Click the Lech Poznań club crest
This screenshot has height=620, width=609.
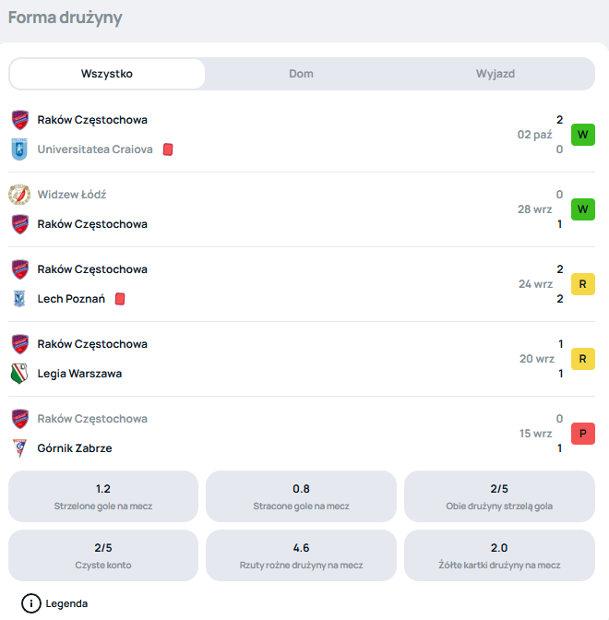click(19, 299)
